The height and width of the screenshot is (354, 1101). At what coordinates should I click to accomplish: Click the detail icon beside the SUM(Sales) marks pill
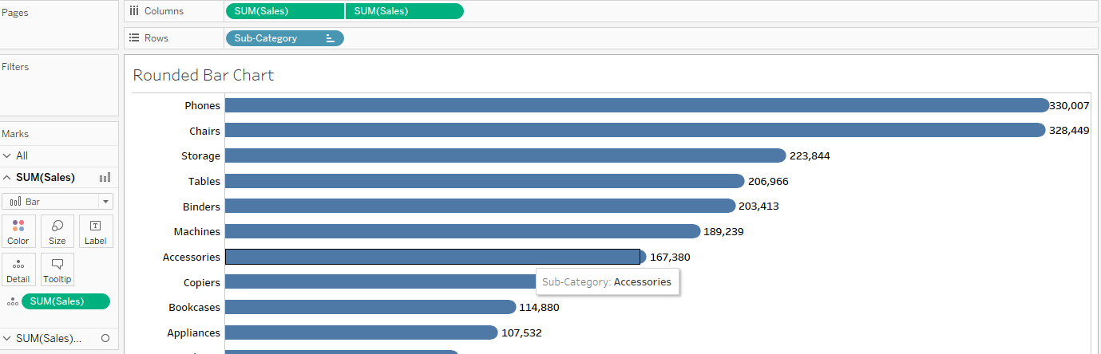click(12, 301)
